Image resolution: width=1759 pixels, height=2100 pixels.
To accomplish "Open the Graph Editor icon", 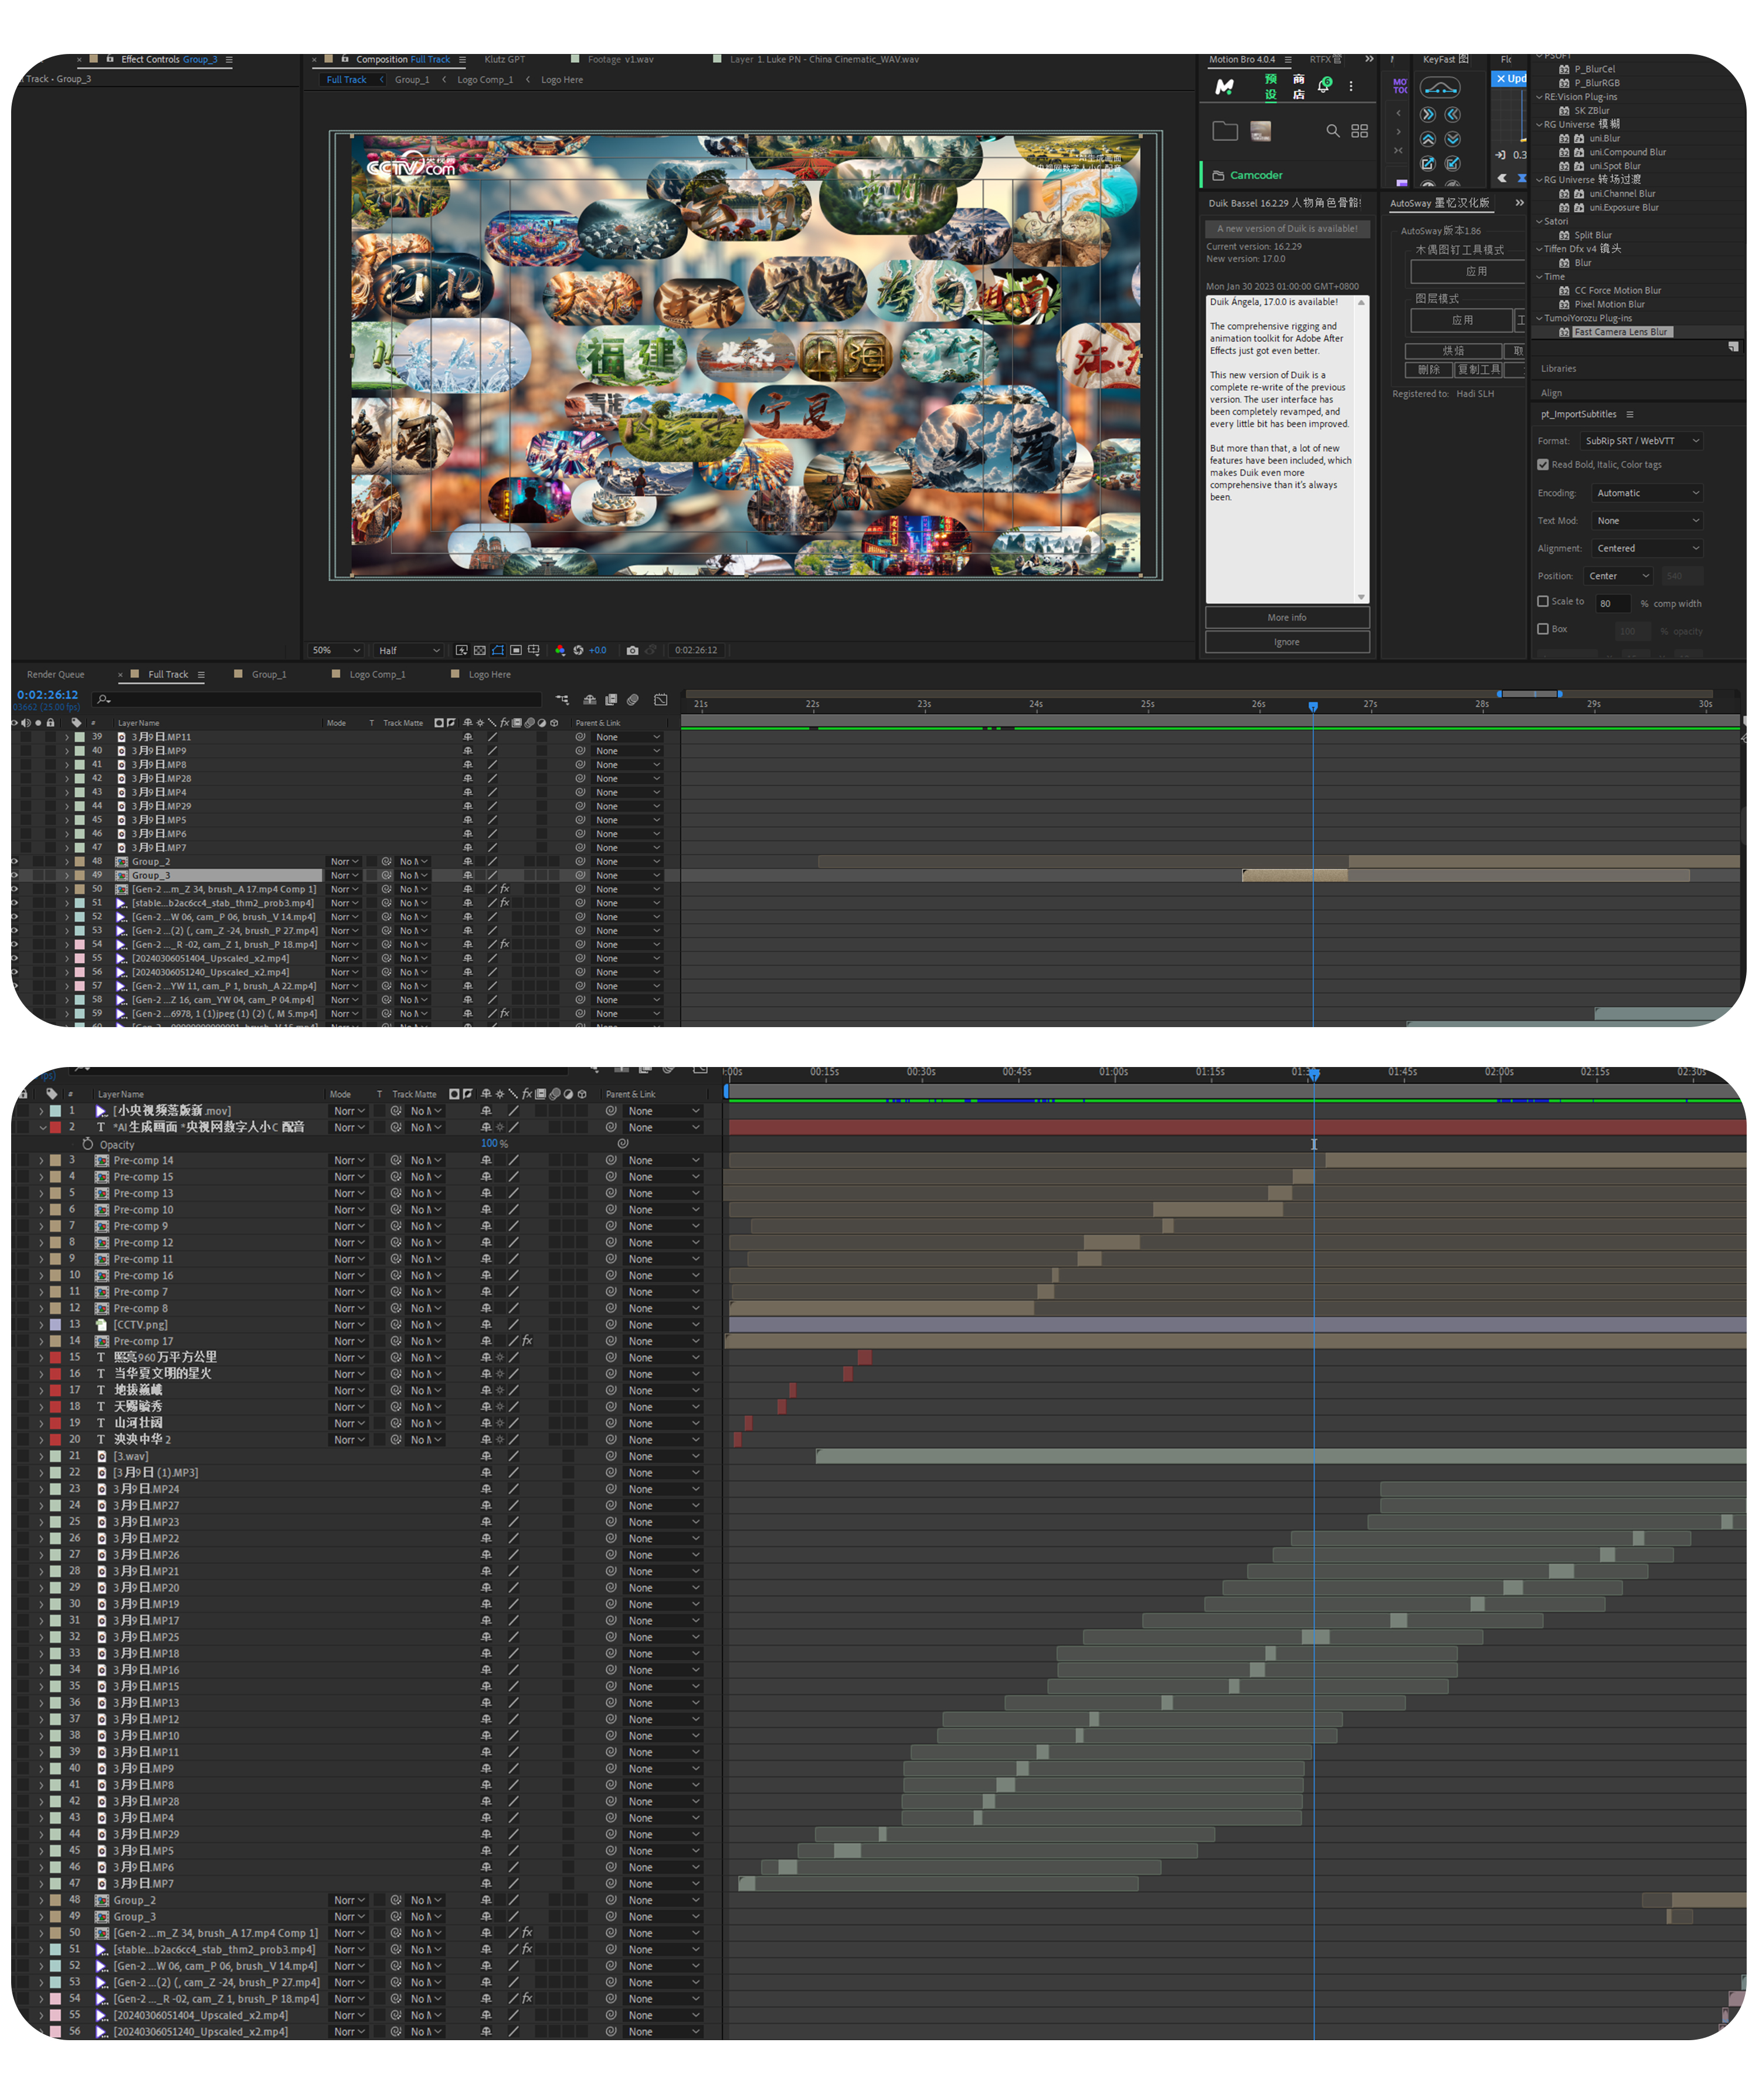I will [x=661, y=700].
